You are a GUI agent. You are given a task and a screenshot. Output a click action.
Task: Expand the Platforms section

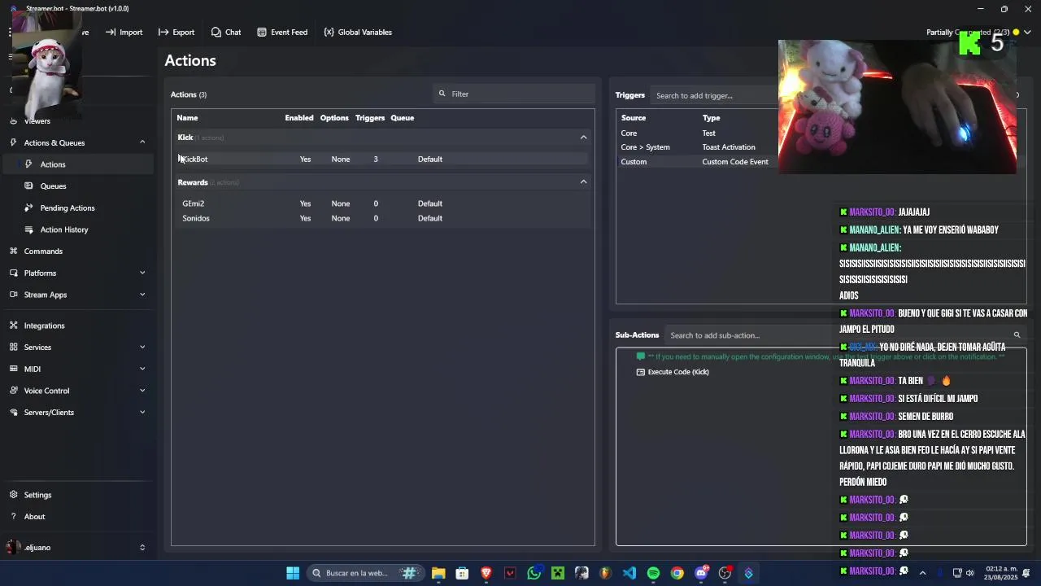(142, 273)
